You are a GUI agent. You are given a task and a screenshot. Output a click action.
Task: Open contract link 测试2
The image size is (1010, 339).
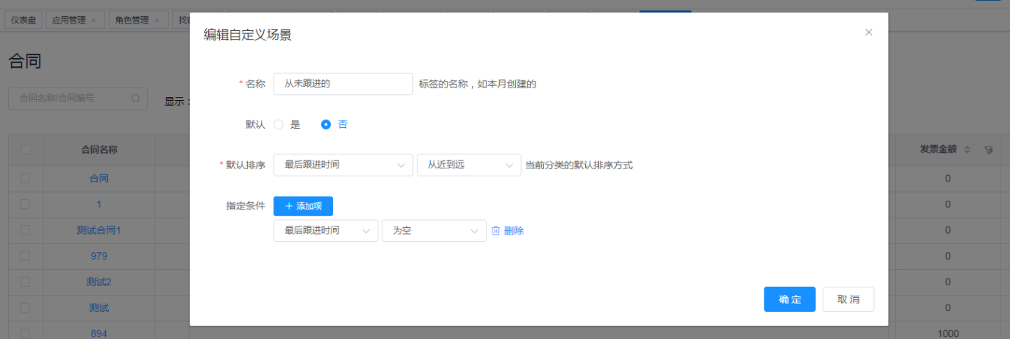coord(99,282)
